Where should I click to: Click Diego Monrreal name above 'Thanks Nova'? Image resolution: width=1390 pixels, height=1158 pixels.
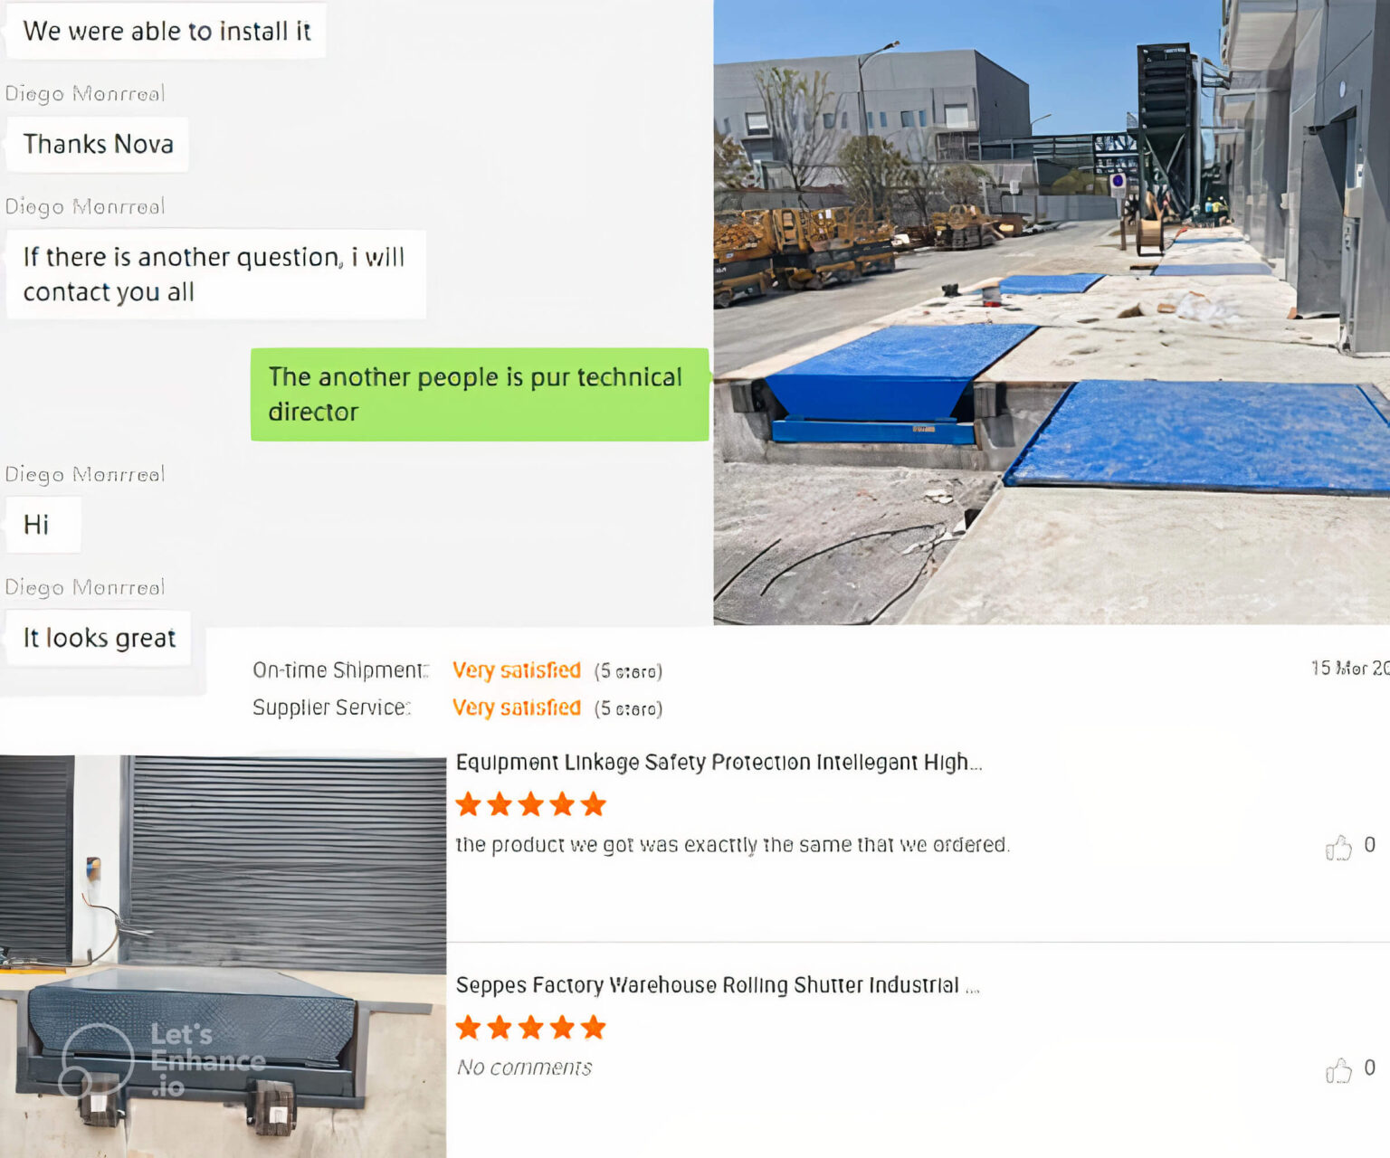point(85,93)
